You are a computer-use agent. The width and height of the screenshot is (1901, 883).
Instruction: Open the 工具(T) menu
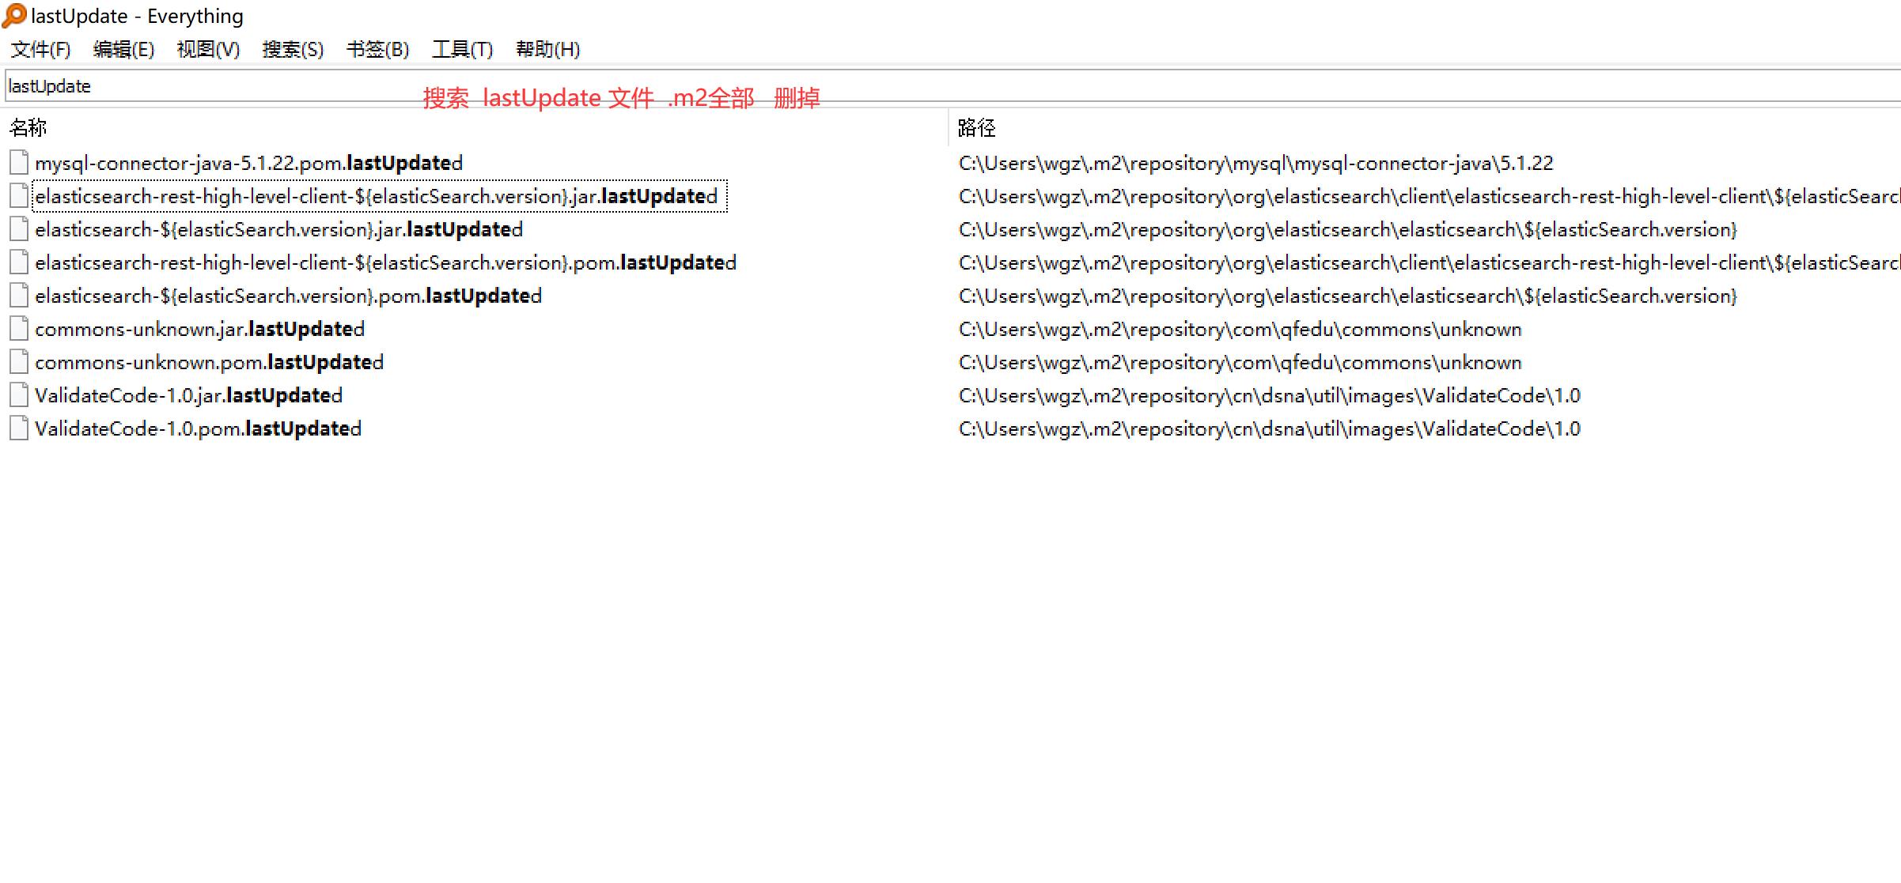point(463,50)
